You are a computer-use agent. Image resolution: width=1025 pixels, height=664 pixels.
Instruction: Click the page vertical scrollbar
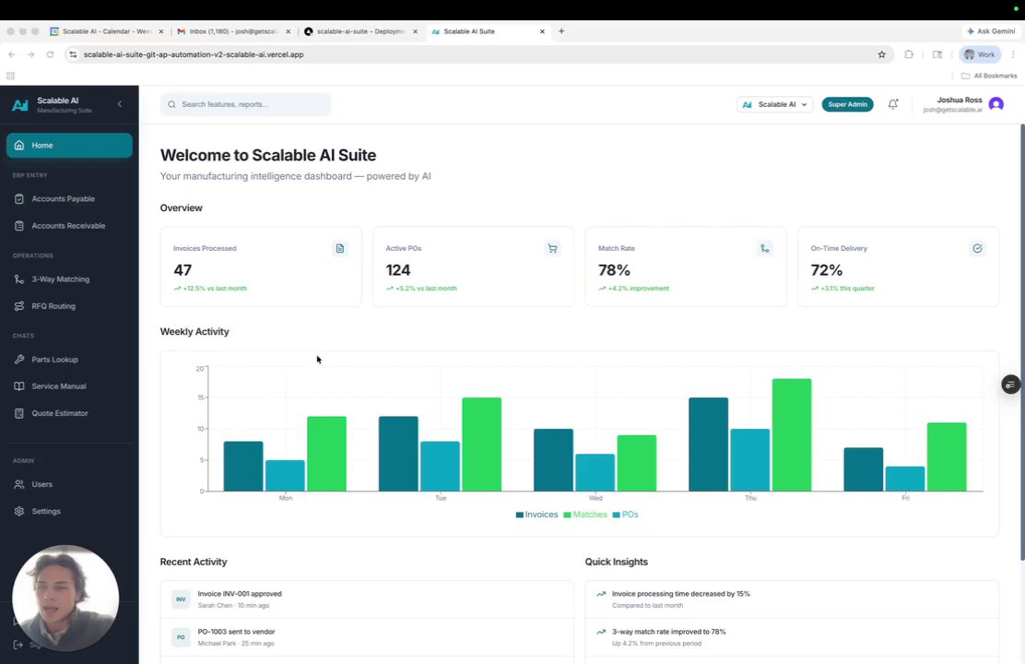tap(1021, 341)
